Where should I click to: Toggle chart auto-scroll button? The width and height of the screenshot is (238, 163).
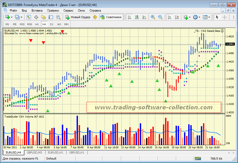[x=169, y=17]
